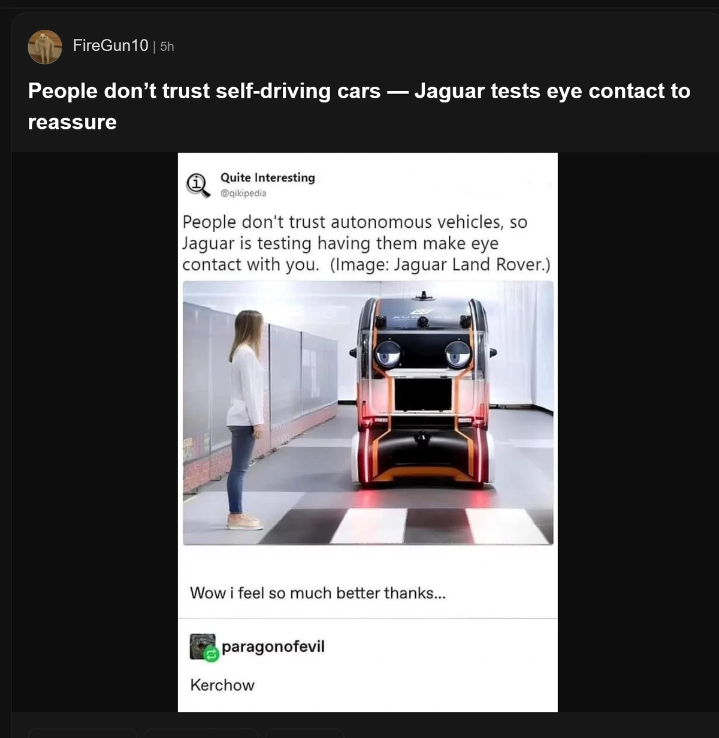Click the green reblog badge icon
Screen dimensions: 719x738
coord(211,655)
